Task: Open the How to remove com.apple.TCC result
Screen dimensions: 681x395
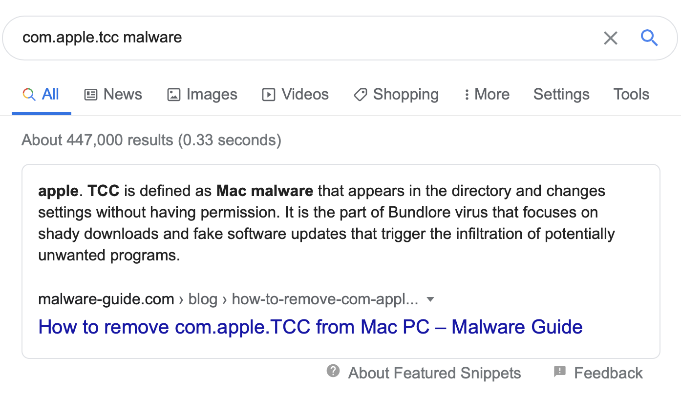Action: click(x=310, y=327)
